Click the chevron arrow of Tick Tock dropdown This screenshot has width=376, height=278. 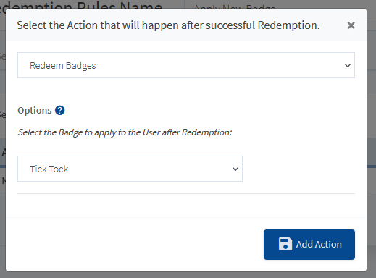coord(235,169)
